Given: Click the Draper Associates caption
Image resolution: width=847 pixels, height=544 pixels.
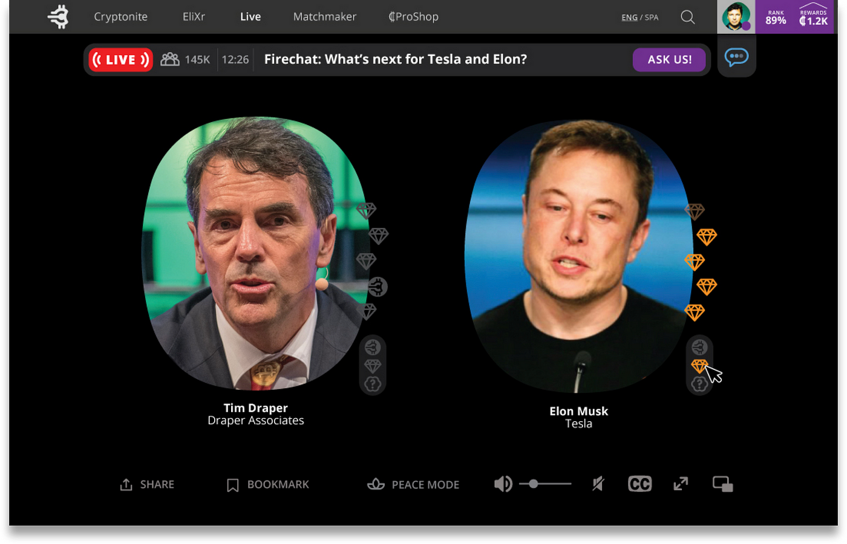Looking at the screenshot, I should point(255,421).
